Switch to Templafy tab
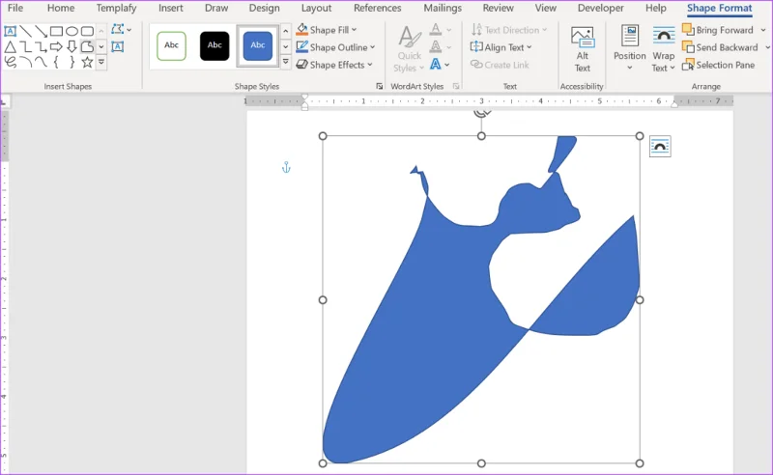 pos(116,8)
